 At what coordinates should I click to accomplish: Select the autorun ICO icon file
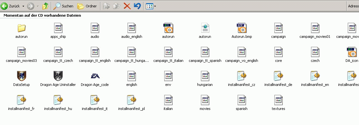[x=168, y=31]
